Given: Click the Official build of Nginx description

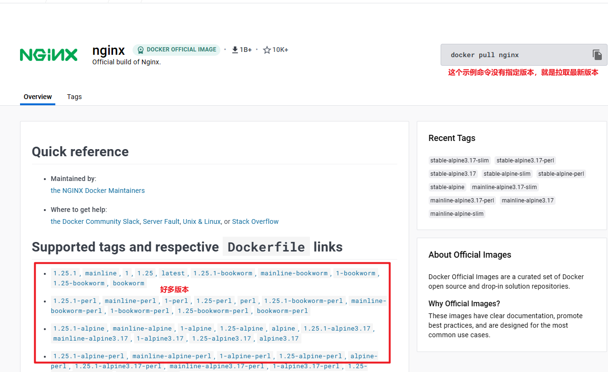Looking at the screenshot, I should click(x=127, y=62).
